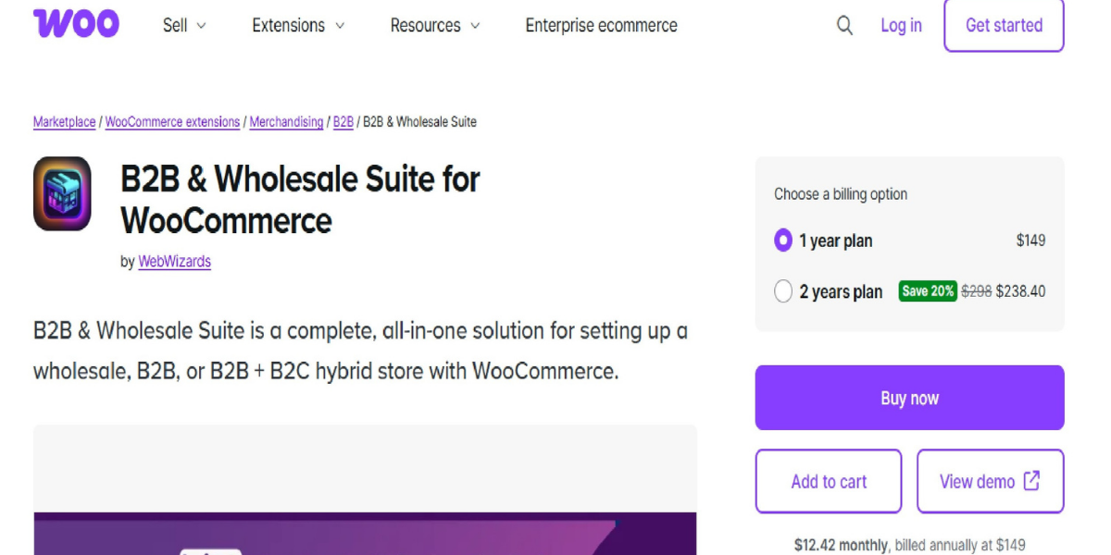The width and height of the screenshot is (1111, 555).
Task: Select the 1 year plan option
Action: click(783, 240)
